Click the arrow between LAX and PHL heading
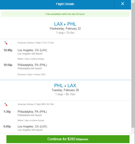The height and width of the screenshot is (144, 135). 65,24
